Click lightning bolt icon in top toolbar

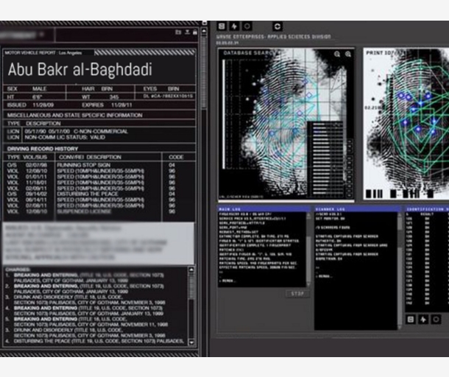(235, 26)
